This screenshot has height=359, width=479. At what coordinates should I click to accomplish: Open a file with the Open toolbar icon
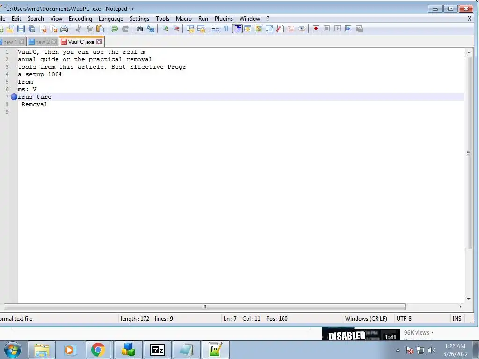pyautogui.click(x=10, y=29)
